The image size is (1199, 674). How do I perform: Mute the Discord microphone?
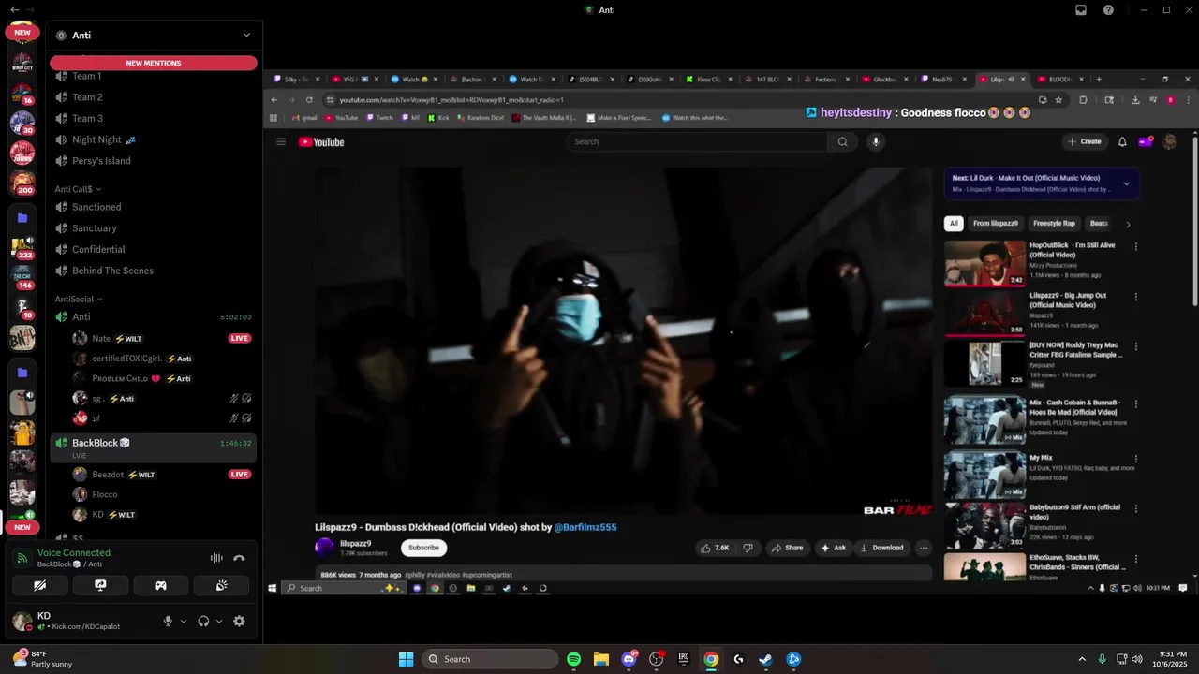[x=169, y=621]
